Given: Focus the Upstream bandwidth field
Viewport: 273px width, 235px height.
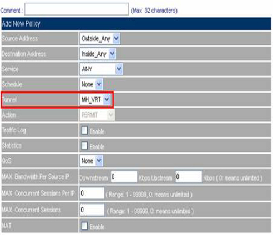Looking at the screenshot, I should point(189,177).
